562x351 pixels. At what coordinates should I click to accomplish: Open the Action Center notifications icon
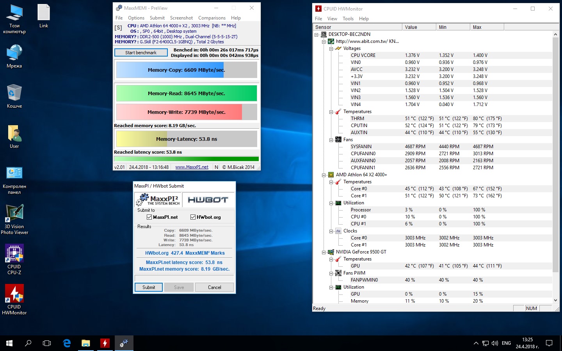(x=549, y=343)
